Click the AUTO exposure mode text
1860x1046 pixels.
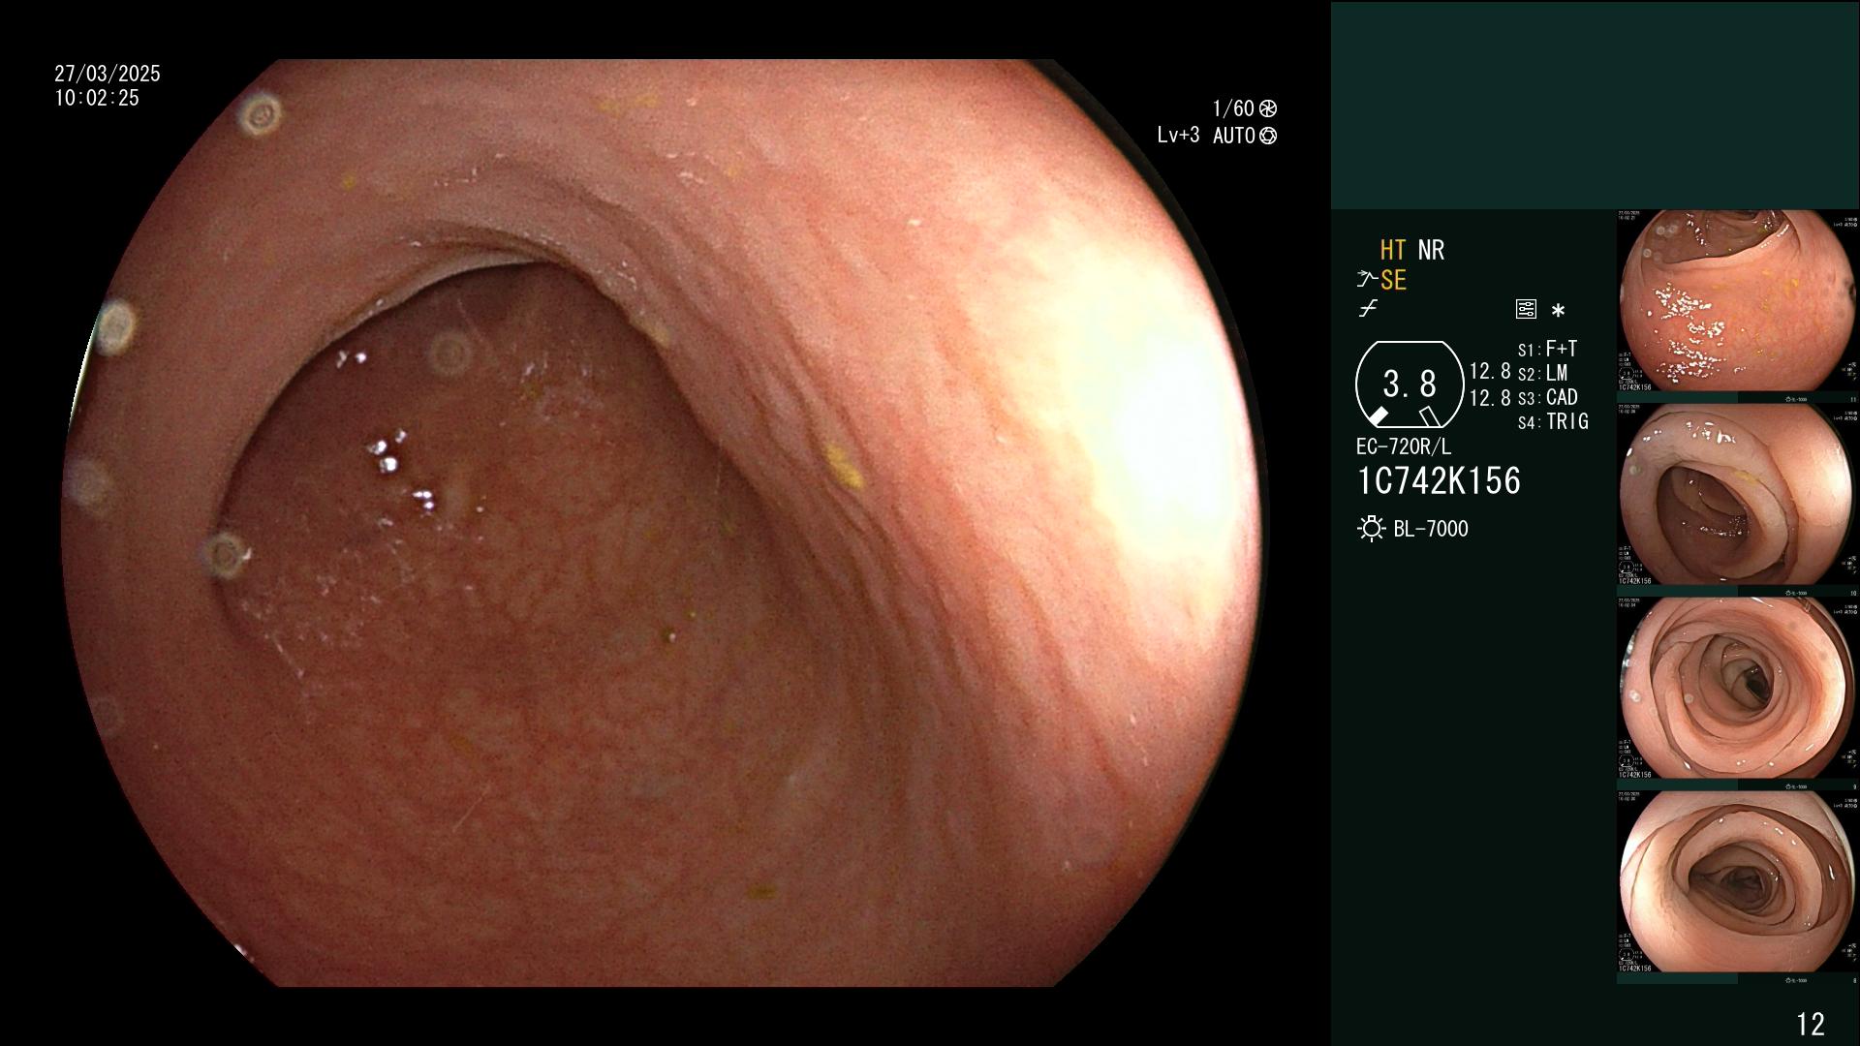pyautogui.click(x=1234, y=136)
